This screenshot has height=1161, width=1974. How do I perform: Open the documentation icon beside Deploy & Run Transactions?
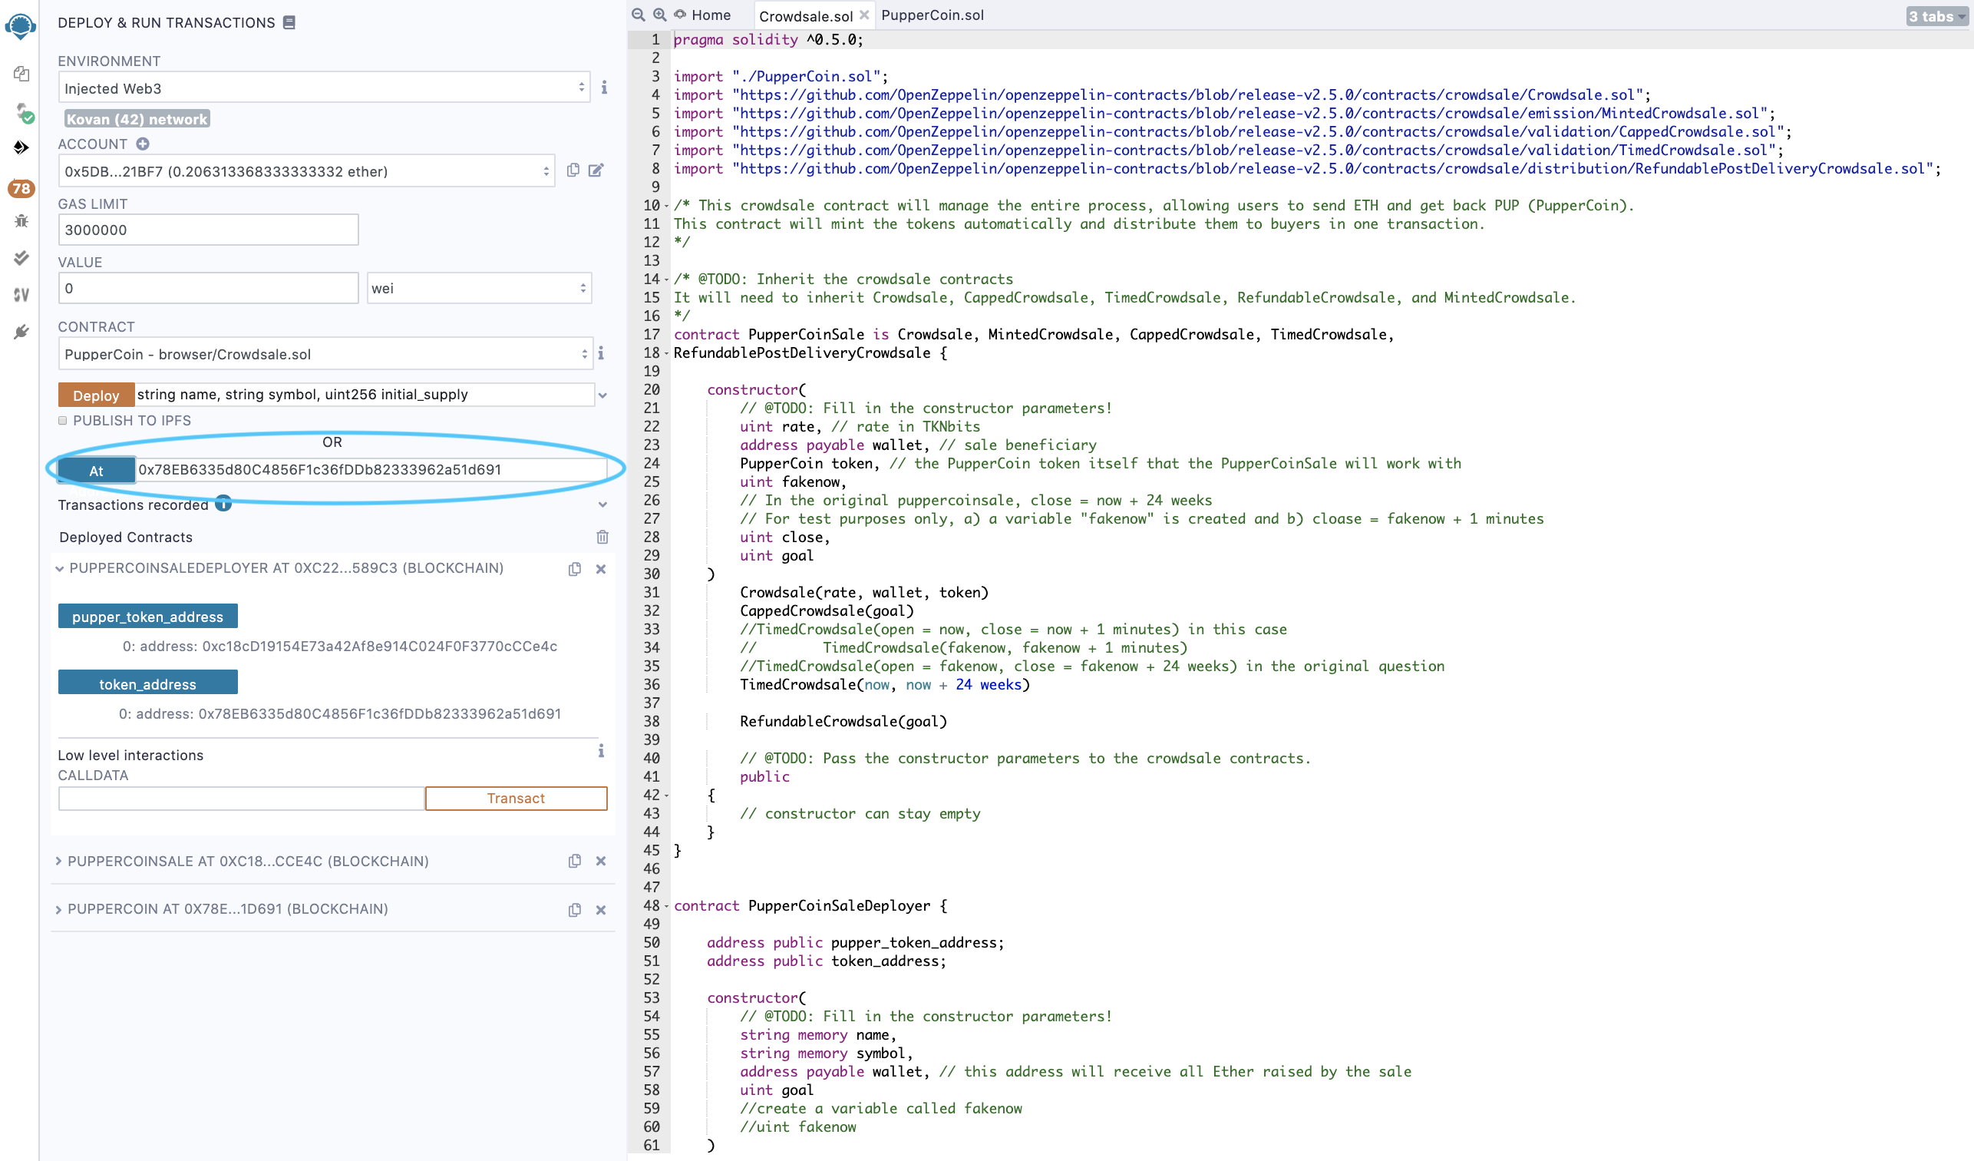289,23
